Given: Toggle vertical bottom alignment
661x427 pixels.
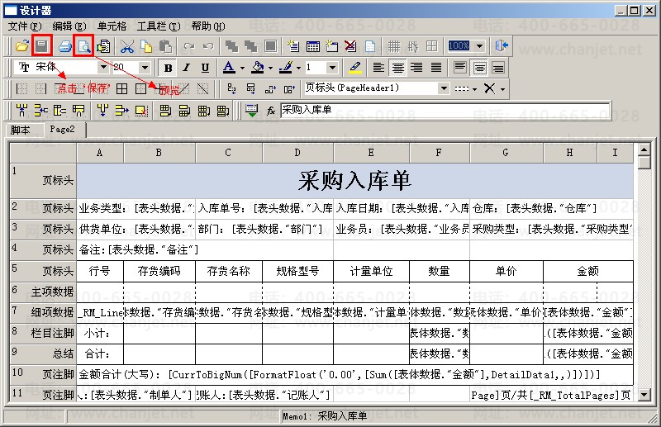Looking at the screenshot, I should [498, 68].
